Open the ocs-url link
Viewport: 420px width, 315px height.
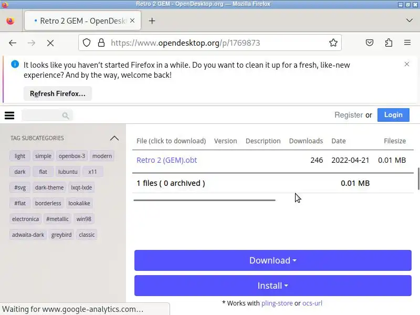click(x=312, y=303)
